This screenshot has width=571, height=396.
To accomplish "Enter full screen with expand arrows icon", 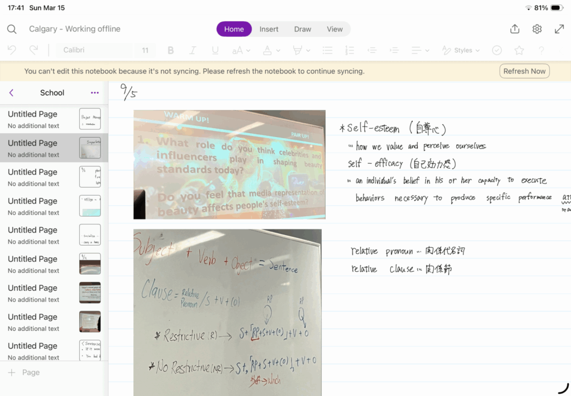I will (559, 29).
